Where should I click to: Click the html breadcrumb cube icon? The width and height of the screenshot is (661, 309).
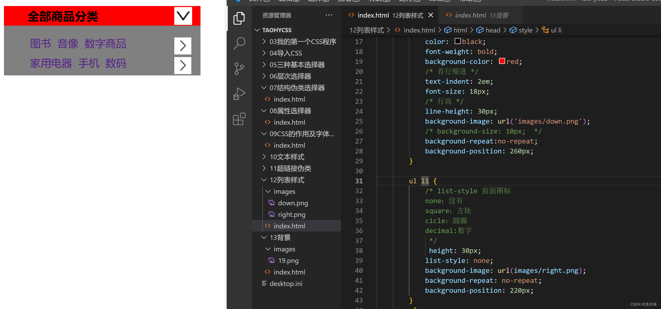point(448,30)
